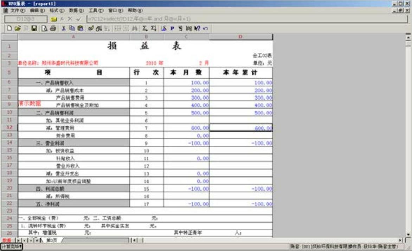Click the 财务费用 row label
412x251 pixels.
65,136
